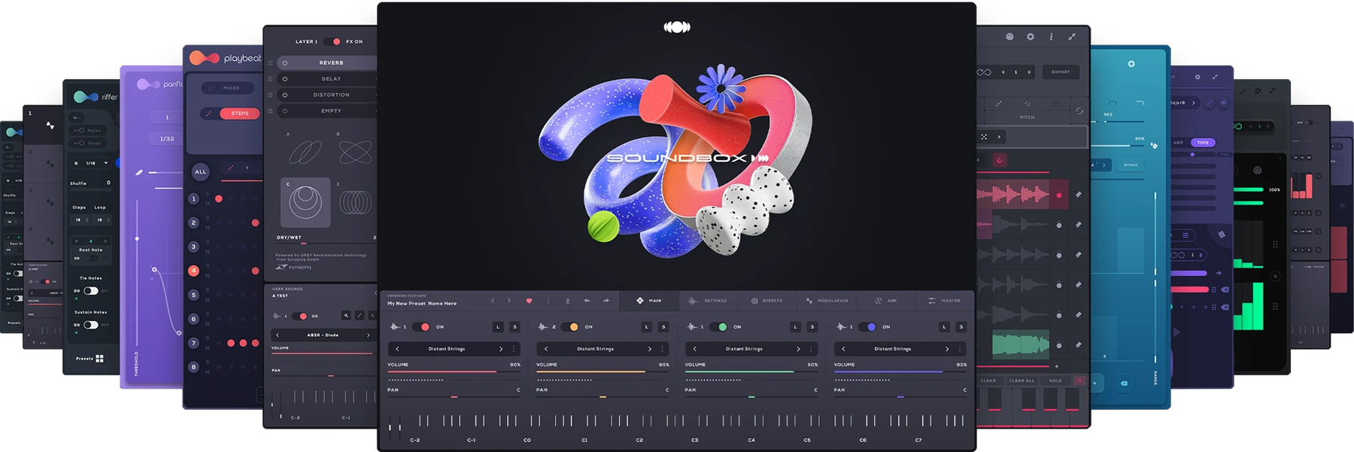Click the favorite heart icon in preset bar
The image size is (1354, 452).
[x=529, y=301]
